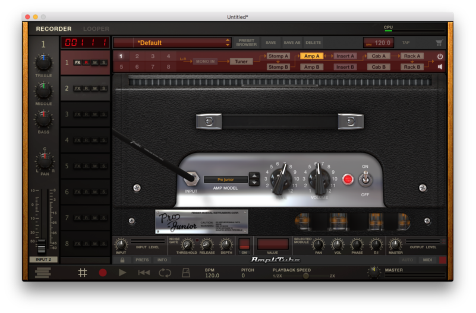476x313 pixels.
Task: Open PREFS
Action: 142,260
